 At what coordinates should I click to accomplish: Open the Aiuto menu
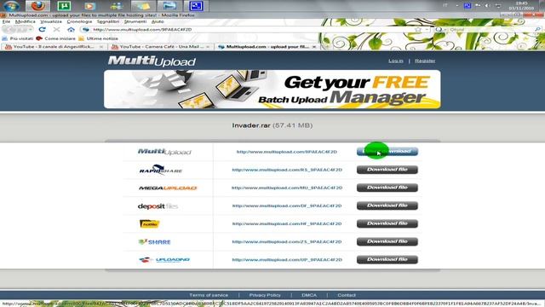coord(158,21)
